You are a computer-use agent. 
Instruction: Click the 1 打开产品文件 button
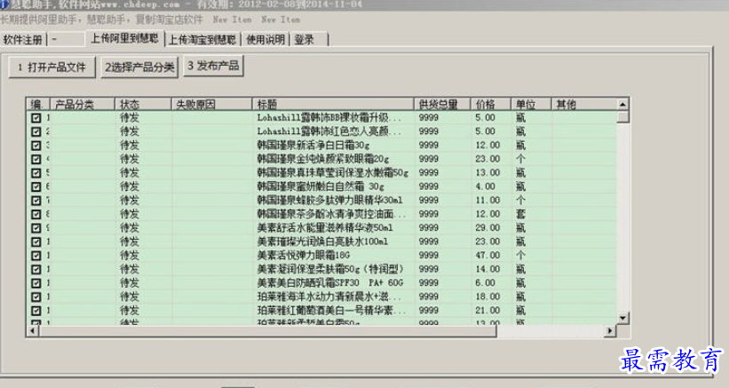[52, 67]
